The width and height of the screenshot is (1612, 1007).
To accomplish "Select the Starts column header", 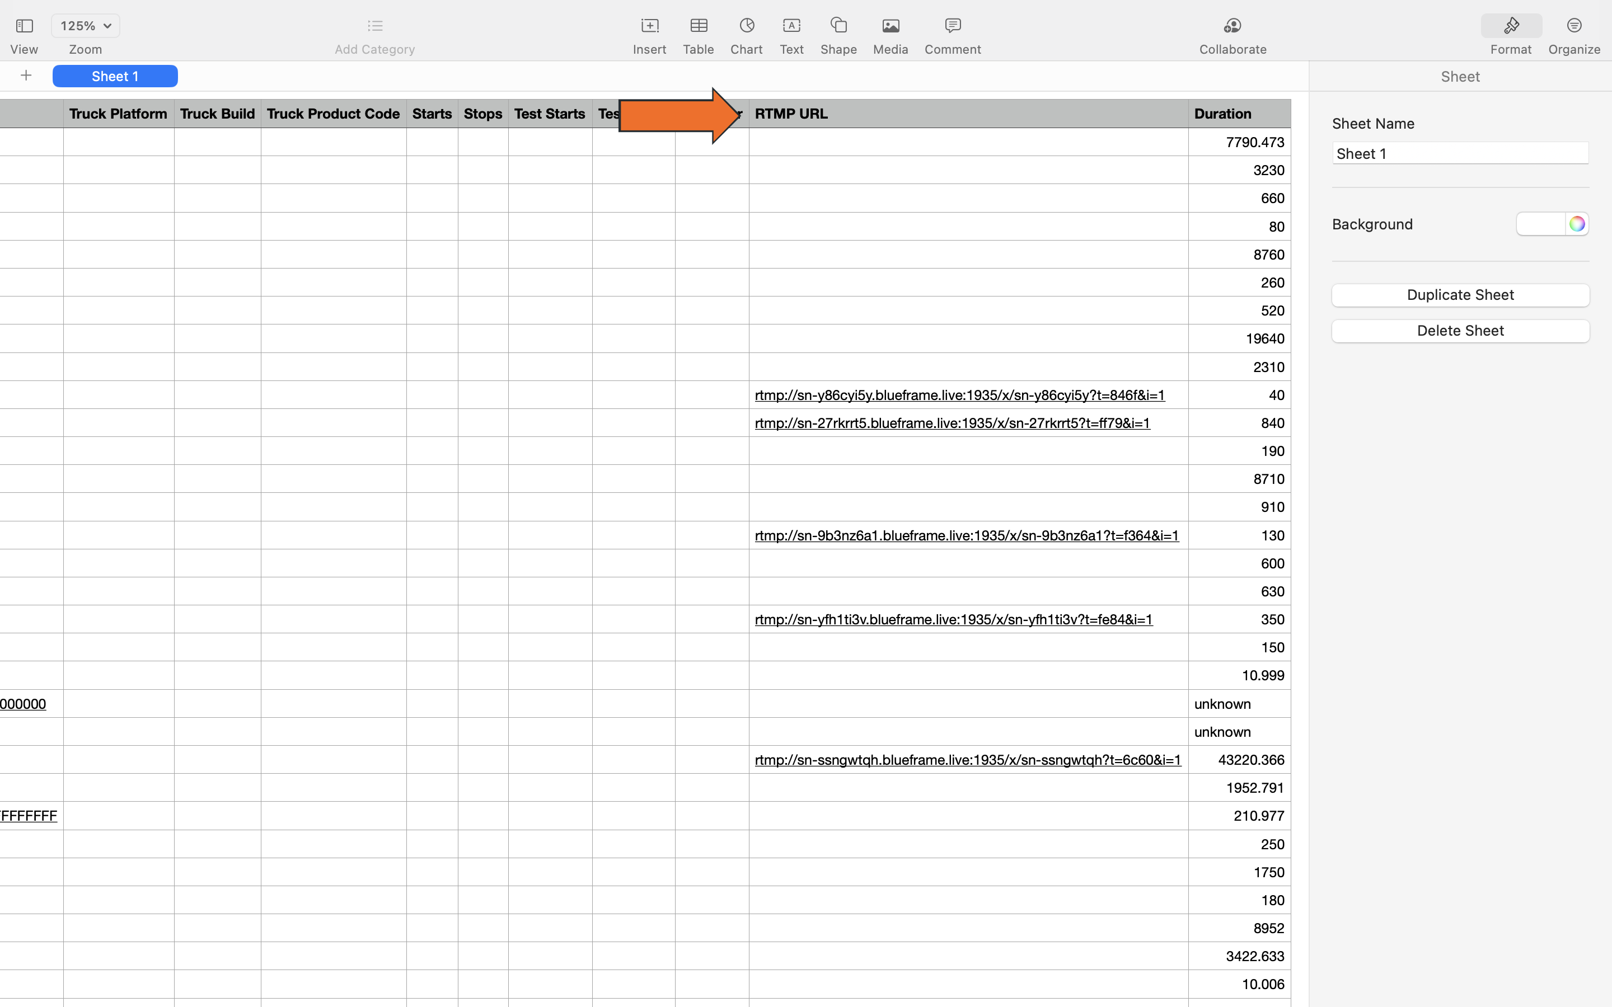I will pyautogui.click(x=432, y=114).
